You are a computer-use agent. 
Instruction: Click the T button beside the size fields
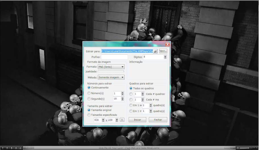(x=122, y=120)
